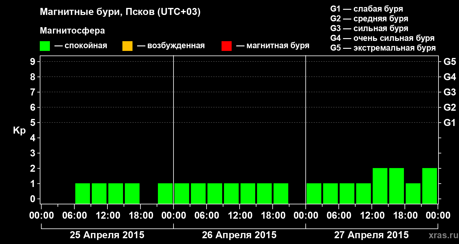Click the "G5" label on the right axis
The width and height of the screenshot is (459, 244).
coord(450,62)
